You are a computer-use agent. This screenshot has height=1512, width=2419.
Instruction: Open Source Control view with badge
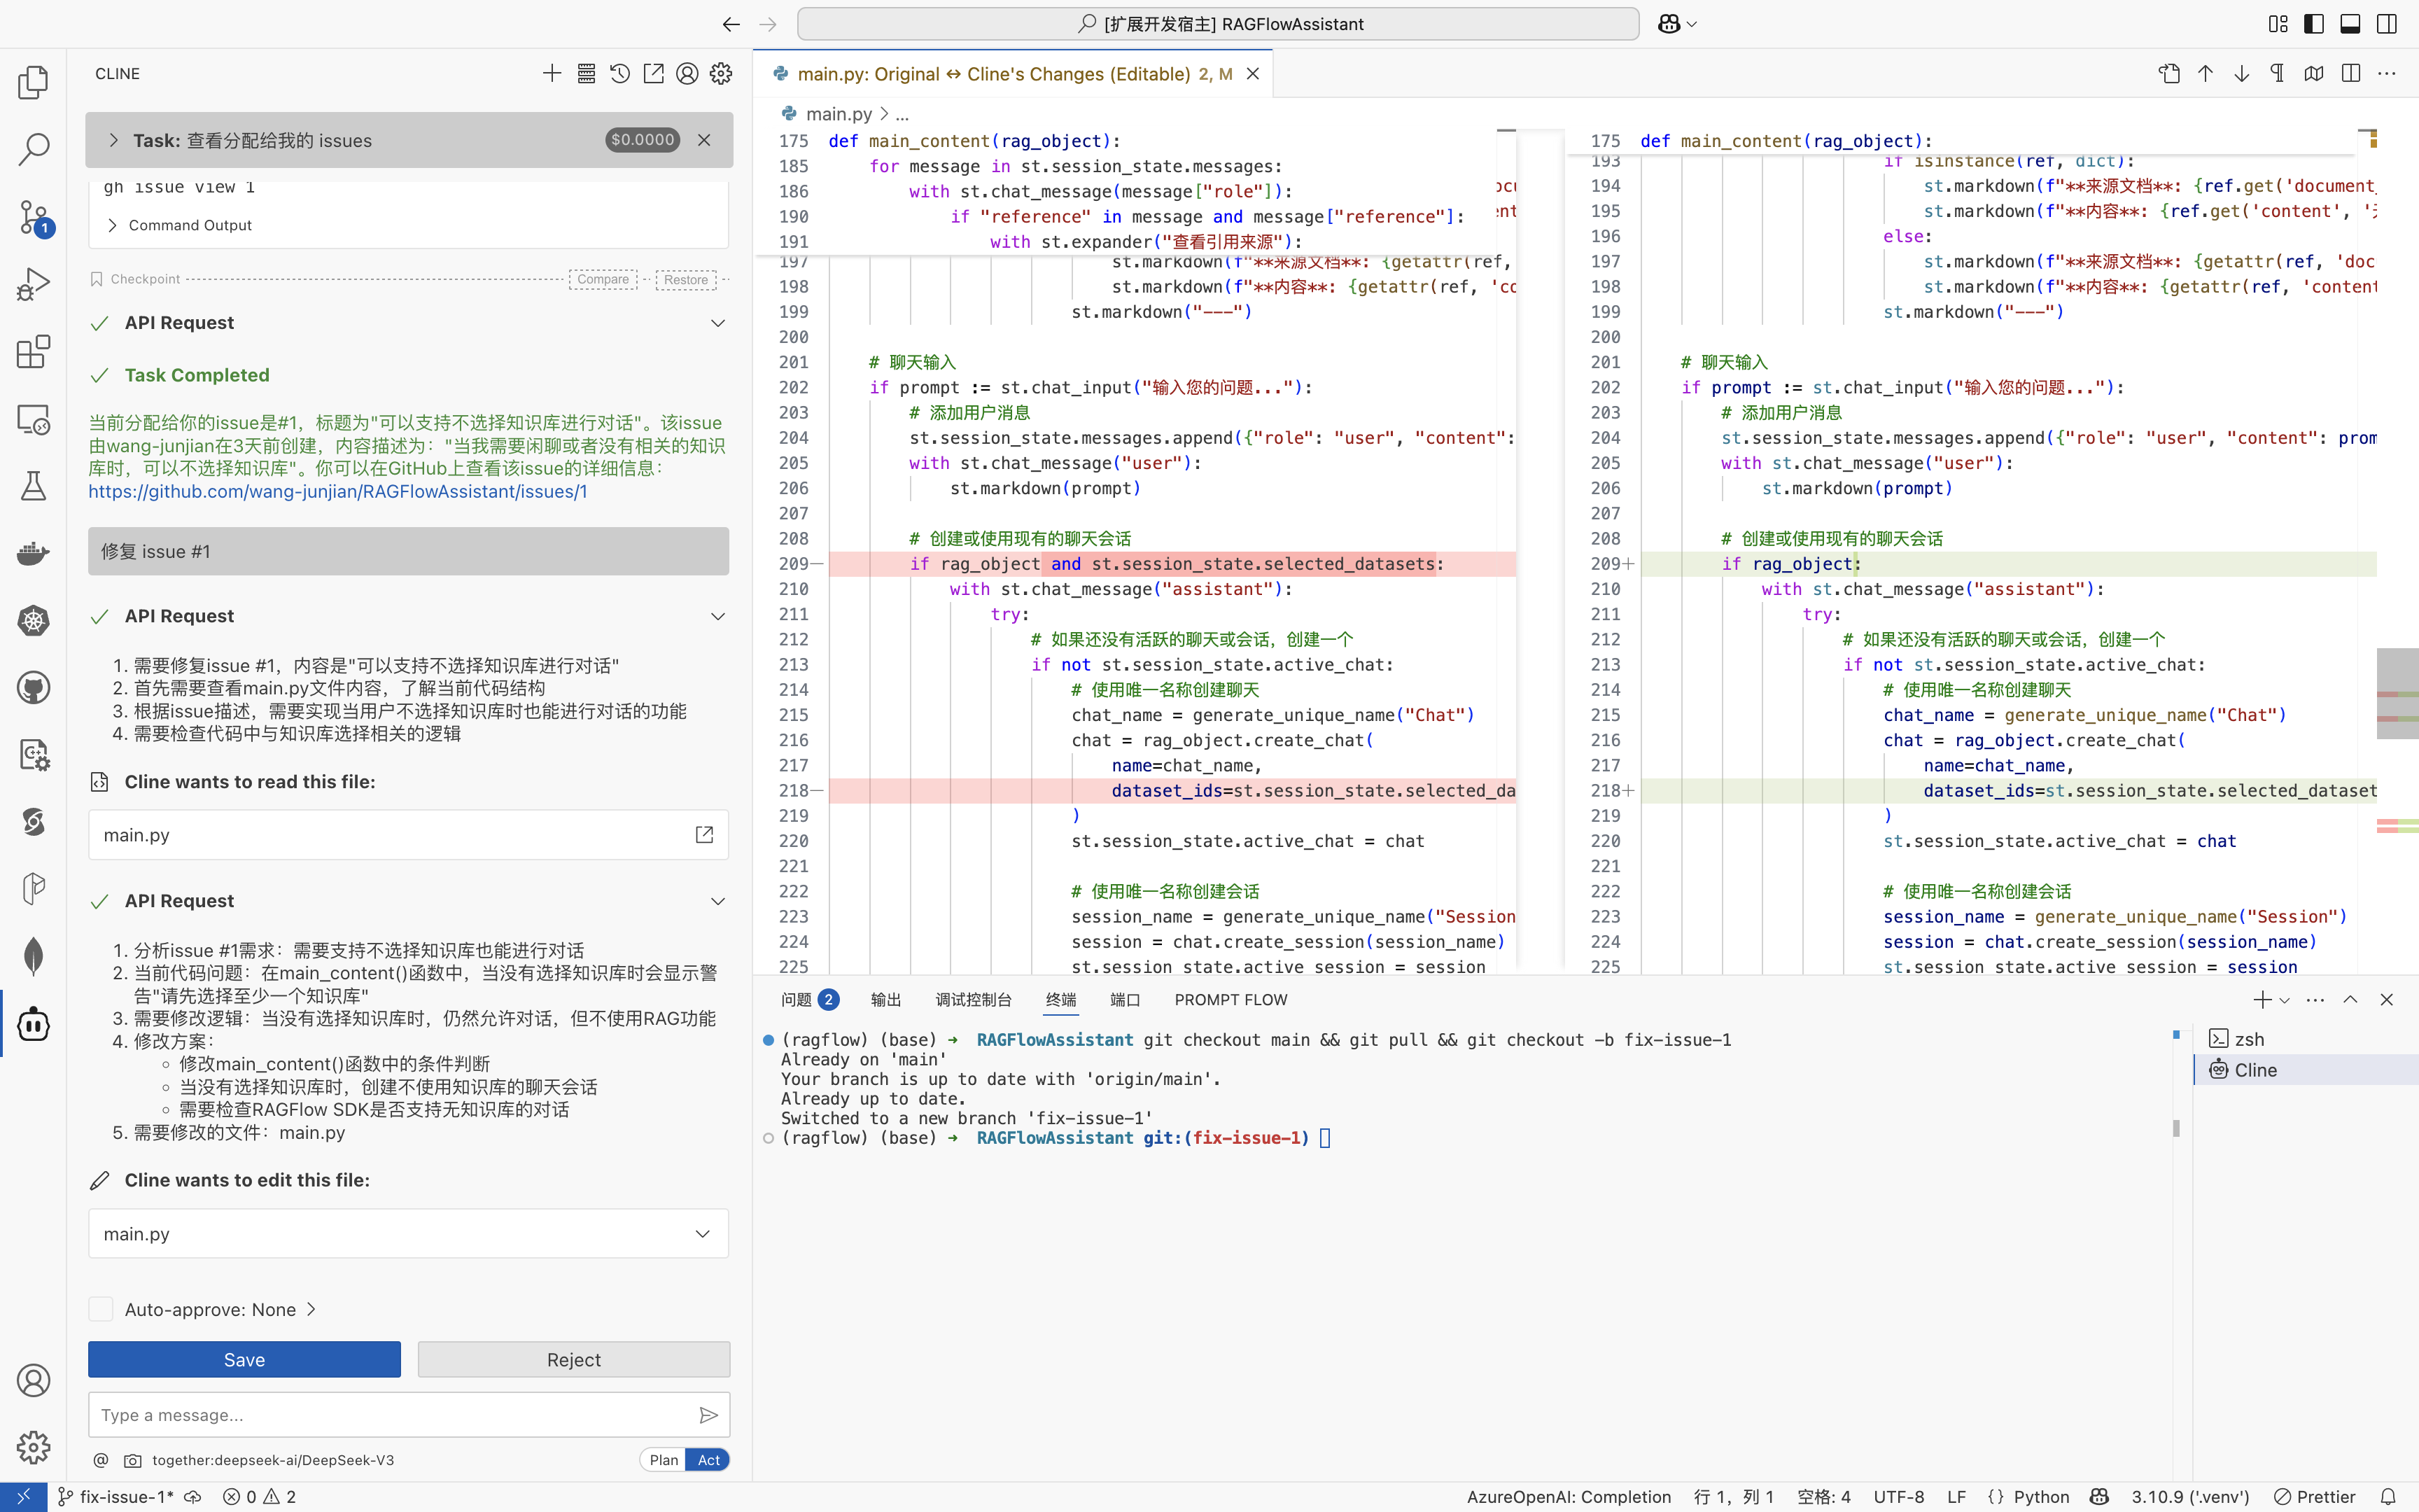coord(33,217)
